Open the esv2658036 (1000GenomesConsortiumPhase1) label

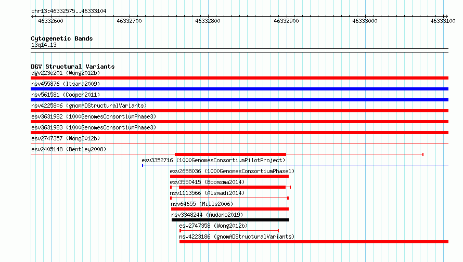tap(232, 171)
